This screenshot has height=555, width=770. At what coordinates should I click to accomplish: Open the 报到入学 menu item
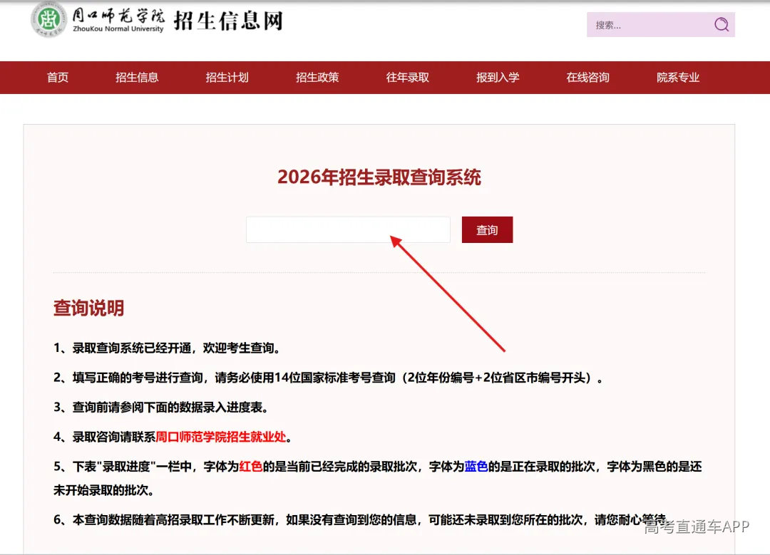(498, 78)
